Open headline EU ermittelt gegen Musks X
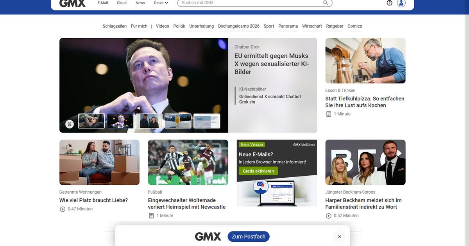The height and width of the screenshot is (246, 469). click(x=272, y=64)
